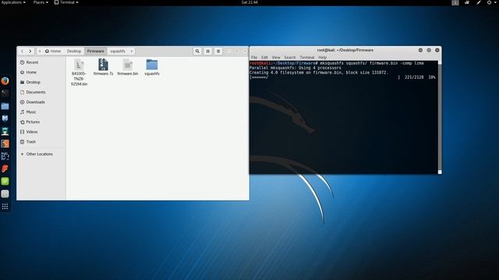Viewport: 499px width, 280px height.
Task: Open Videos in the sidebar
Action: [31, 131]
